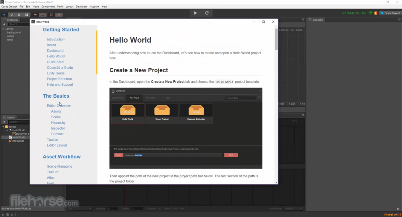The width and height of the screenshot is (402, 217).
Task: Open the Quick Start docs link
Action: [x=55, y=62]
